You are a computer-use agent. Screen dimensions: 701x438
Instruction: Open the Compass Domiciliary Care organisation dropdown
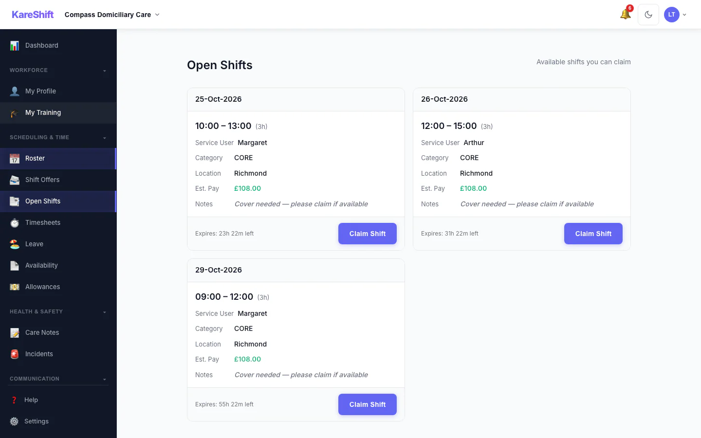click(x=112, y=15)
